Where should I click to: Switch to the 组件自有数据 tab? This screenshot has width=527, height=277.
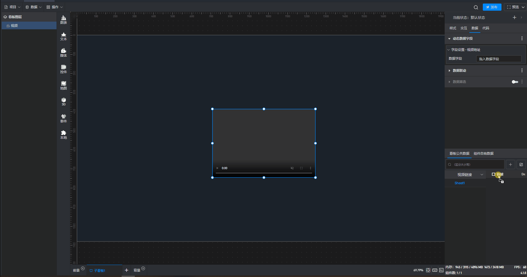tap(483, 154)
